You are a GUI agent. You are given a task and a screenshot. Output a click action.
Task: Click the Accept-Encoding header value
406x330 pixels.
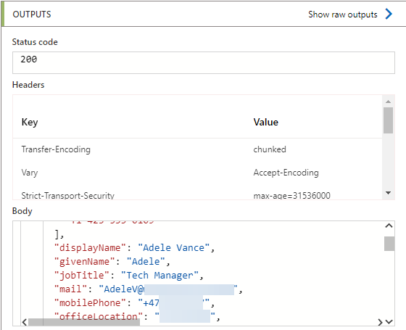(x=286, y=173)
